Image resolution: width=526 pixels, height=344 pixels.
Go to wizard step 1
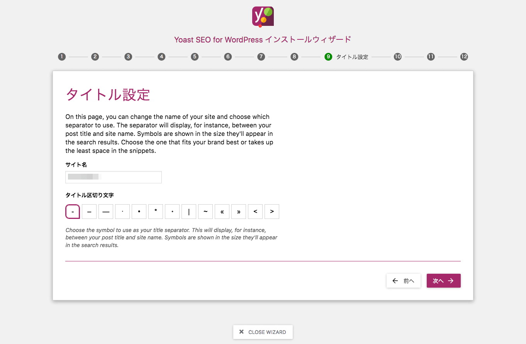(x=62, y=57)
